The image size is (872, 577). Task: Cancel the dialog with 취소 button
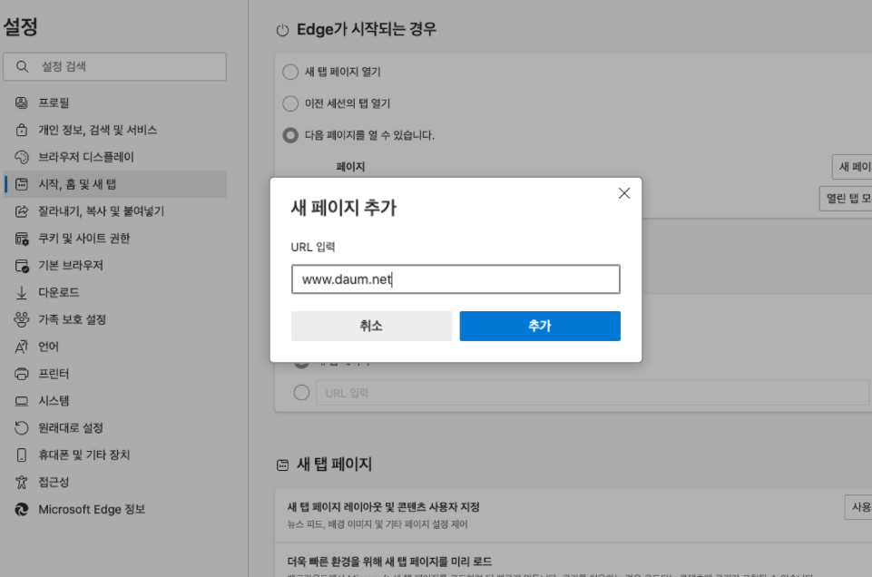pyautogui.click(x=371, y=326)
